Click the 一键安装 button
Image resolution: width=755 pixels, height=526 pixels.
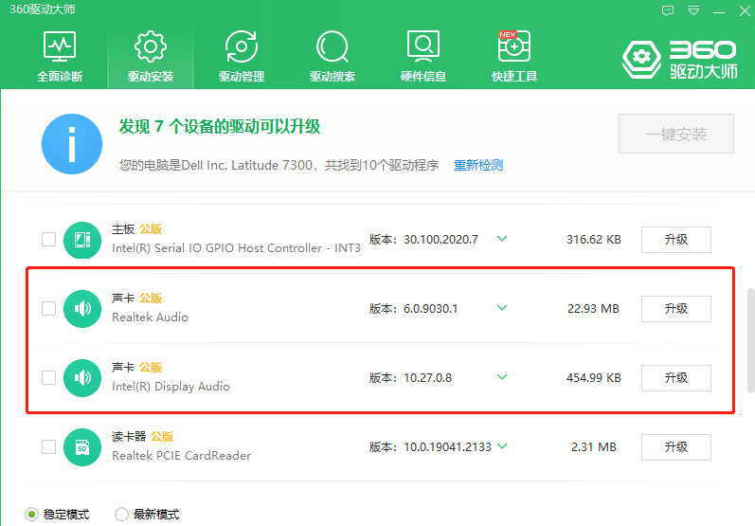676,134
